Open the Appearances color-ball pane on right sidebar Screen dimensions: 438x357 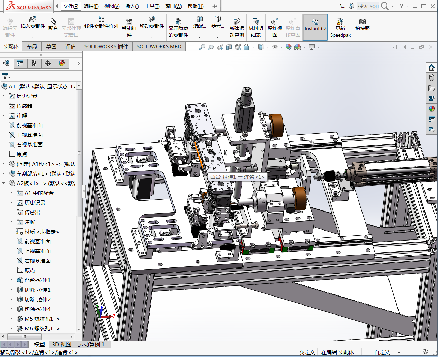[431, 109]
